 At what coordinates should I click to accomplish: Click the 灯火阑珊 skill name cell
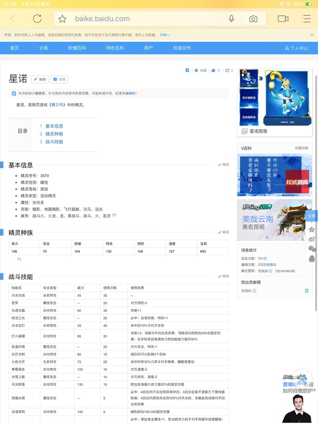pos(24,336)
